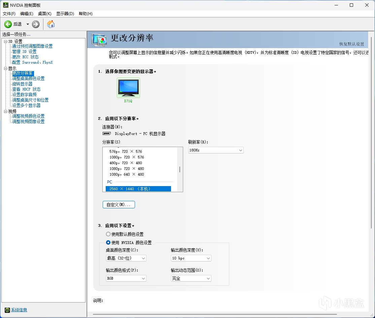Go to the Home page icon
Viewport: 375px width, 318px height.
pyautogui.click(x=51, y=24)
